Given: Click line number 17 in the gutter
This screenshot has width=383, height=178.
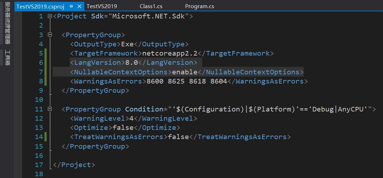Looking at the screenshot, I should (x=39, y=165).
